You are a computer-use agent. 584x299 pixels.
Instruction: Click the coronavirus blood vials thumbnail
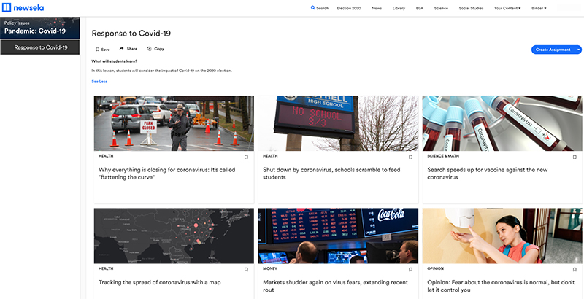tap(502, 123)
